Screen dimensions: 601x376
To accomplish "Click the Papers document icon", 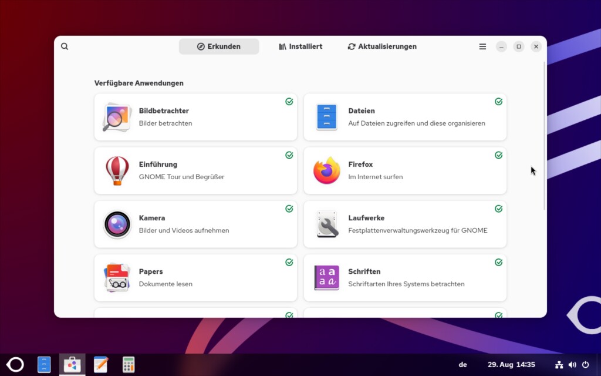I will [x=117, y=278].
